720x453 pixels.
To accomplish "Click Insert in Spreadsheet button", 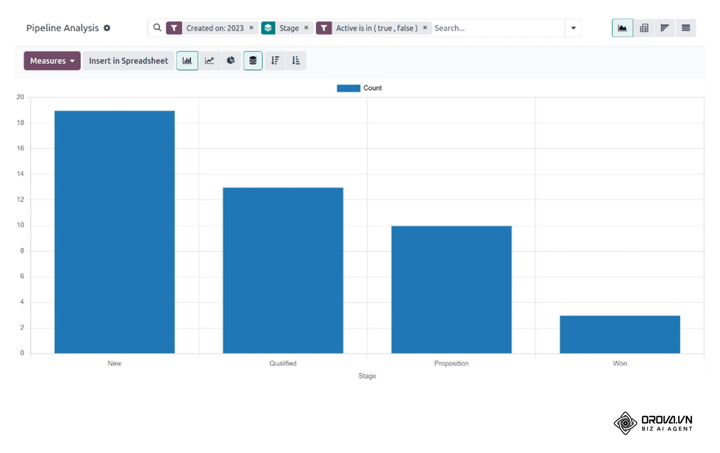I will (128, 61).
